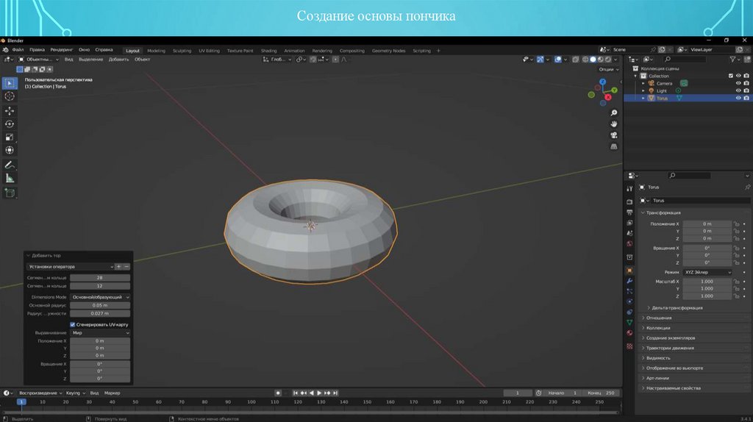Image resolution: width=753 pixels, height=422 pixels.
Task: Expand the 'Отношения' panel
Action: (x=658, y=318)
